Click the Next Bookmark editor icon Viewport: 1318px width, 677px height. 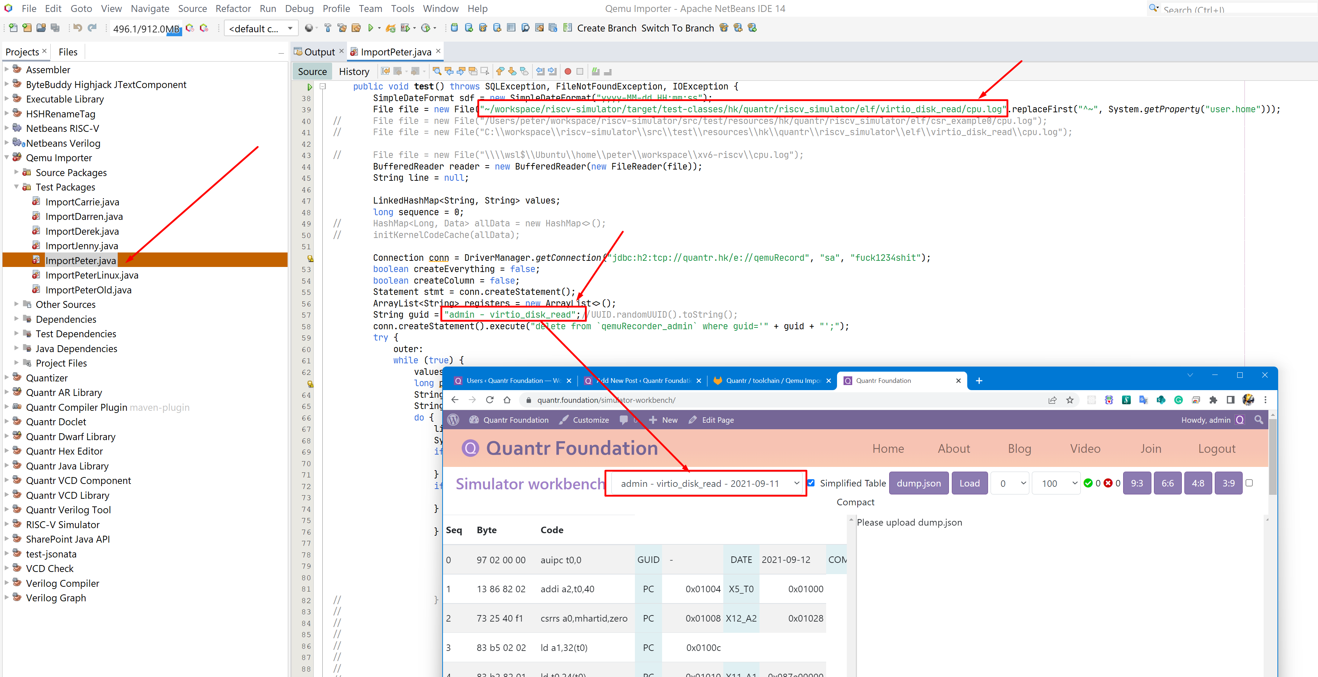click(x=512, y=71)
